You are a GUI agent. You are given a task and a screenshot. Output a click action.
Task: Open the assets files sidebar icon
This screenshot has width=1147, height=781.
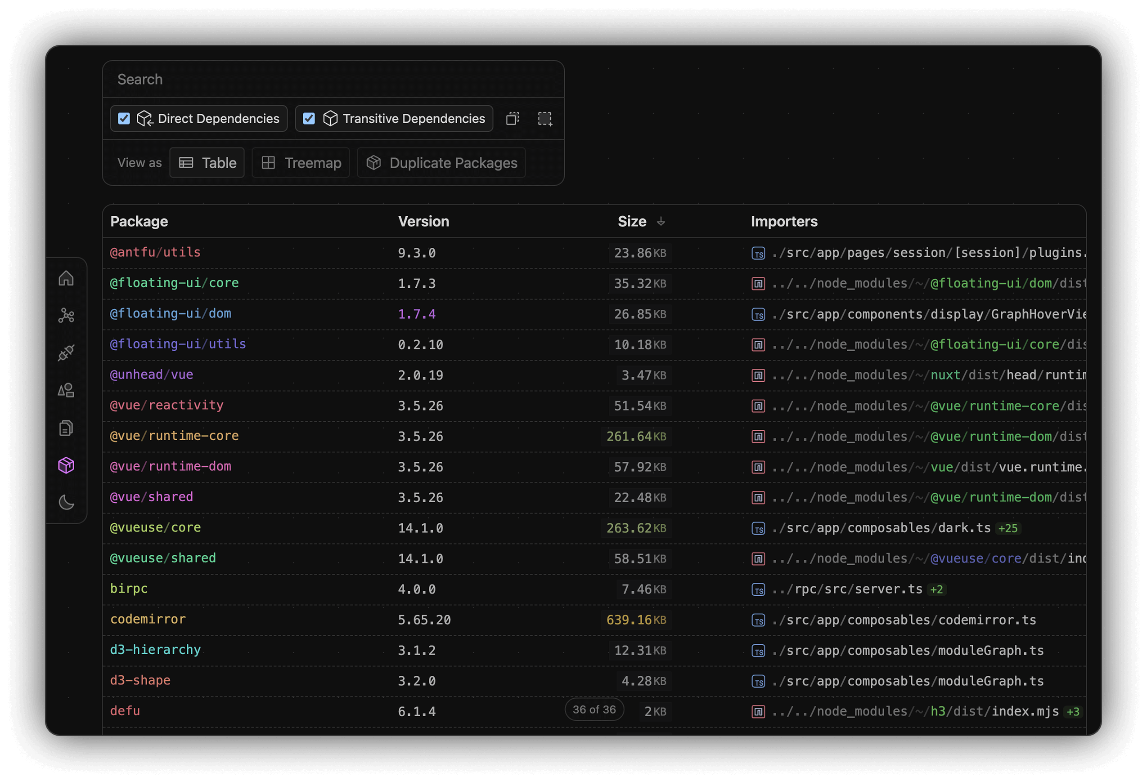(x=66, y=428)
